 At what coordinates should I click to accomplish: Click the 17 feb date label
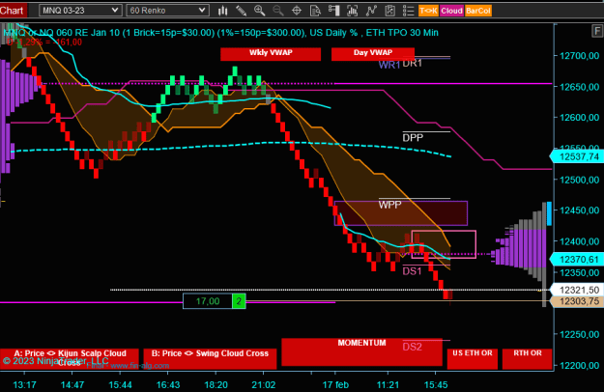coord(335,384)
